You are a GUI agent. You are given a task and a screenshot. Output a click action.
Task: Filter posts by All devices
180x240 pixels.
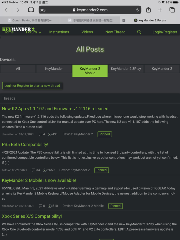18,69
